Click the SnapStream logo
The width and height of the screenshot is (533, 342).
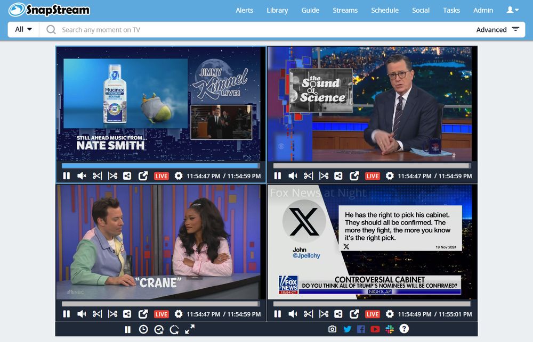tap(49, 10)
